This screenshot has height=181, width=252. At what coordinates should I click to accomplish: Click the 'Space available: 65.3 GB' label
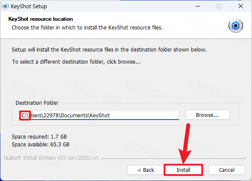click(x=40, y=145)
